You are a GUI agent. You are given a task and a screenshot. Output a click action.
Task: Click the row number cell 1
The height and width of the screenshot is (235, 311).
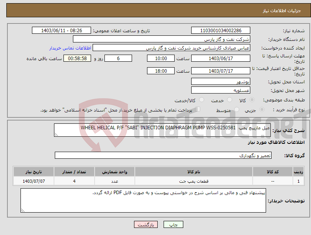(x=298, y=181)
